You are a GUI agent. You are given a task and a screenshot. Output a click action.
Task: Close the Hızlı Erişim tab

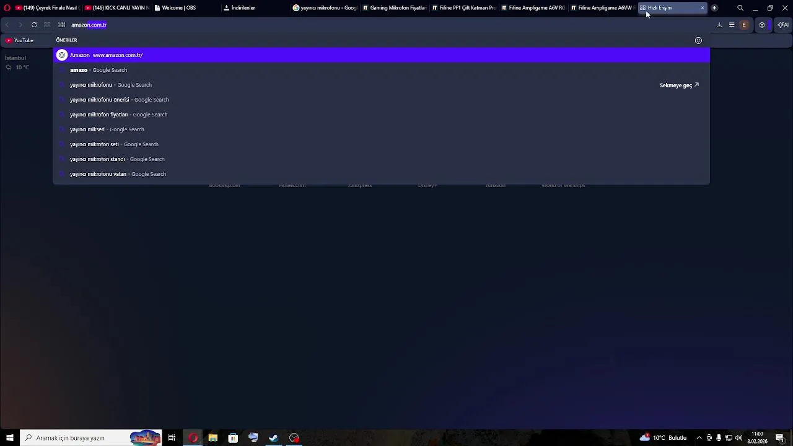coord(703,8)
